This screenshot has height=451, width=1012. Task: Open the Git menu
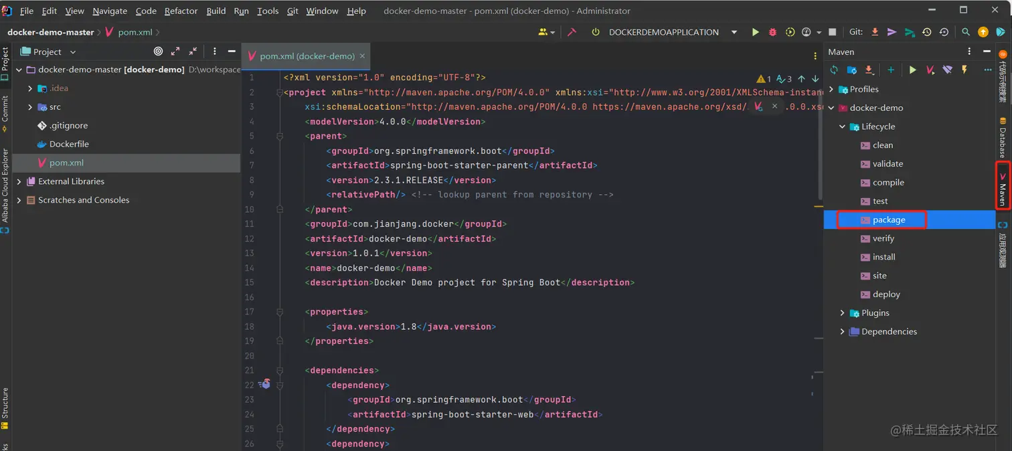(x=292, y=11)
